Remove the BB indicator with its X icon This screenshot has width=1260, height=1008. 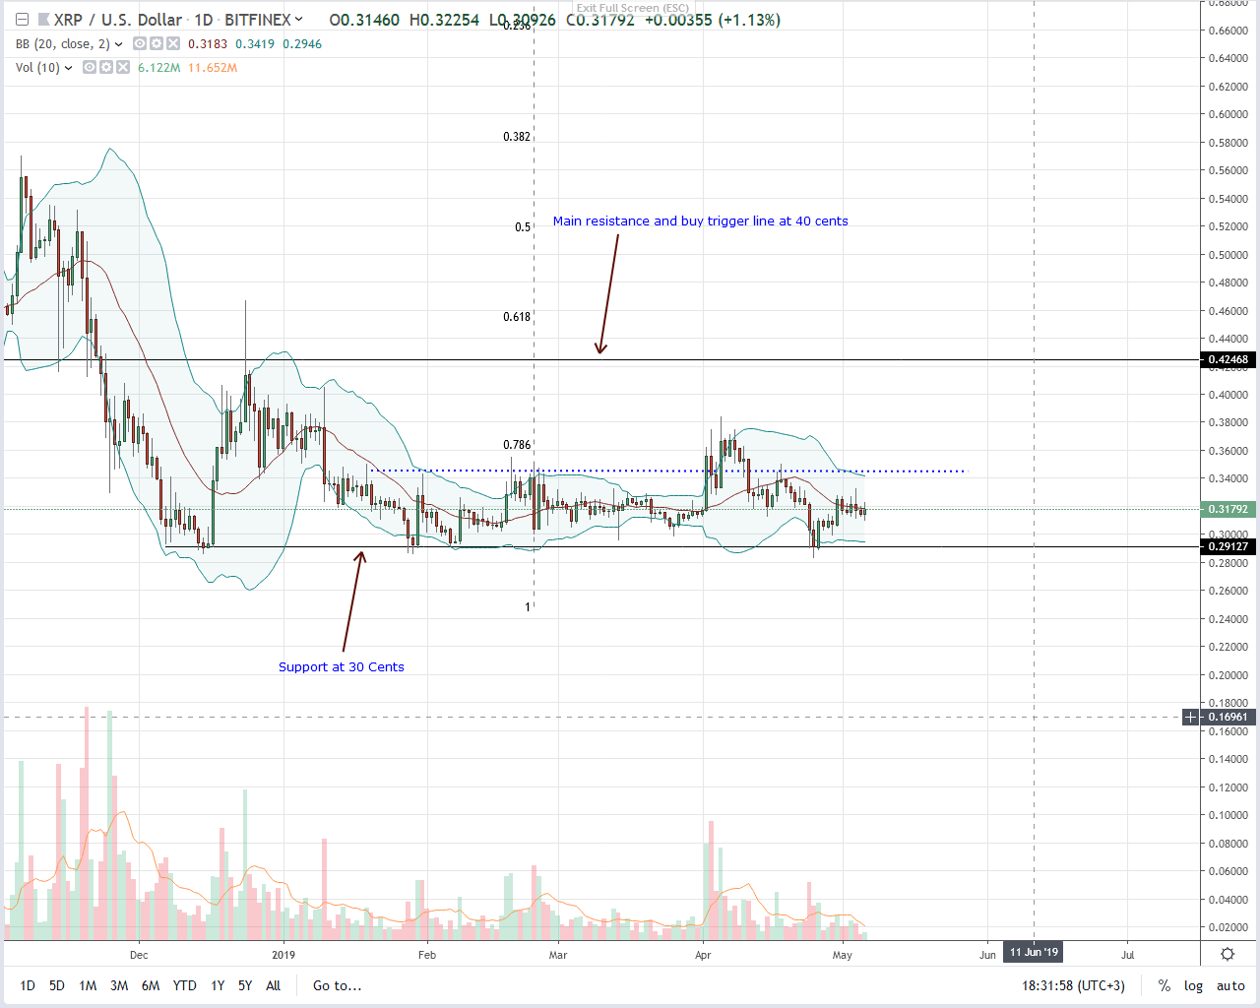tap(173, 44)
